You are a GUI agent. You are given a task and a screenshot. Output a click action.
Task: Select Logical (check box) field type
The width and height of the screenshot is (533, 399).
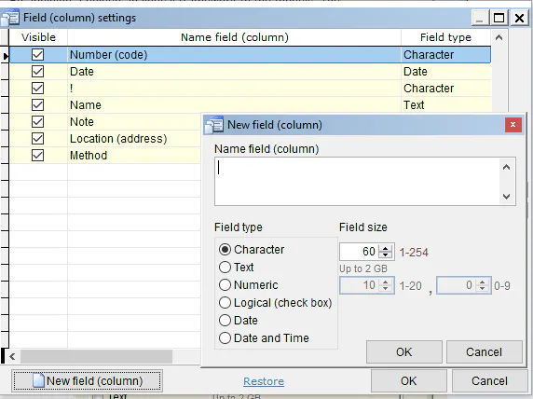click(225, 302)
